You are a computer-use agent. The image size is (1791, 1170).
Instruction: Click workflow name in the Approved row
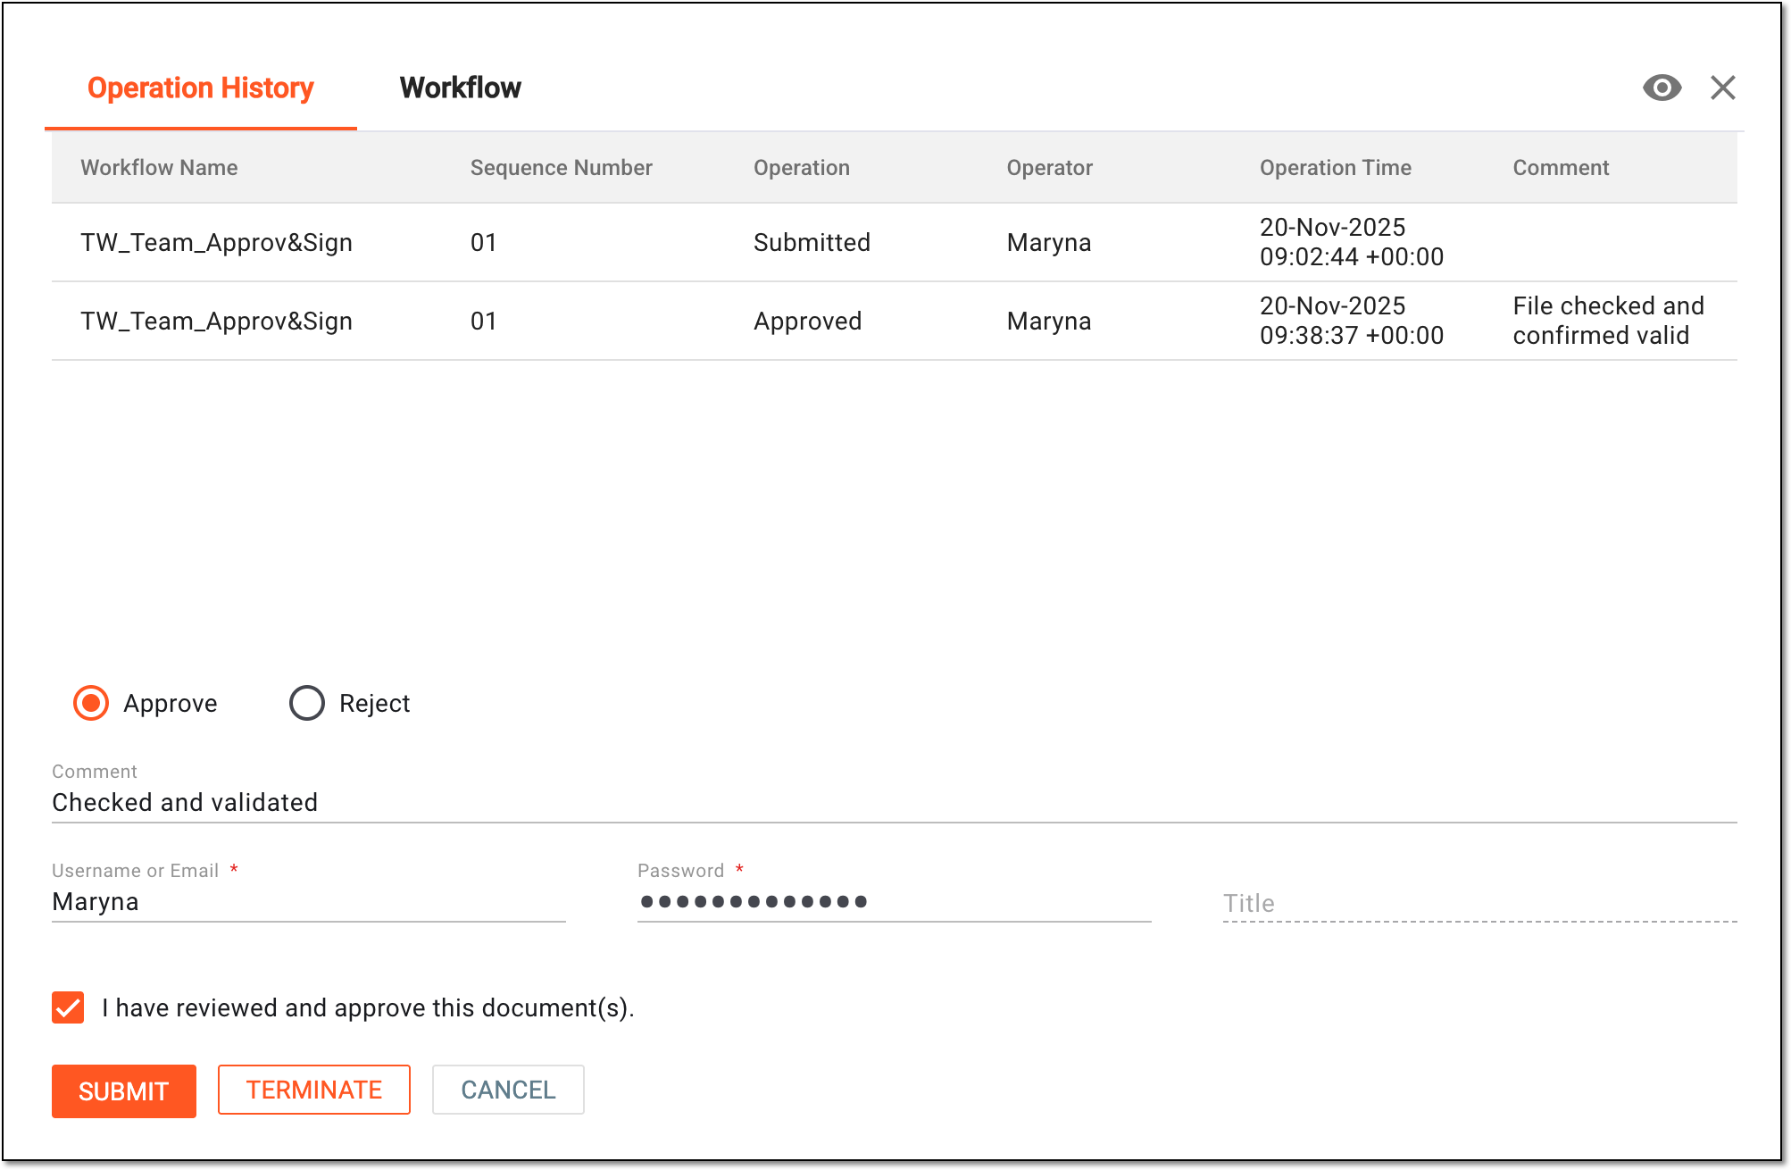217,321
